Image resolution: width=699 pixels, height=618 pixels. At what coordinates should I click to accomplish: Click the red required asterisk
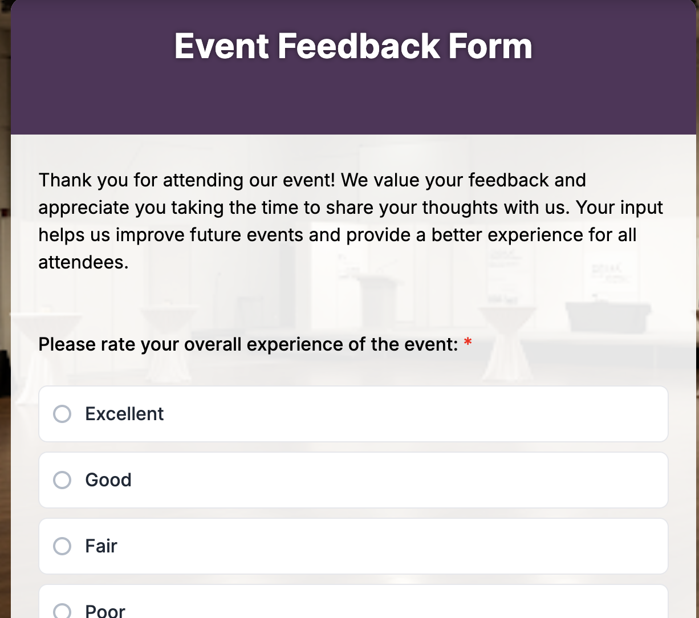click(468, 343)
